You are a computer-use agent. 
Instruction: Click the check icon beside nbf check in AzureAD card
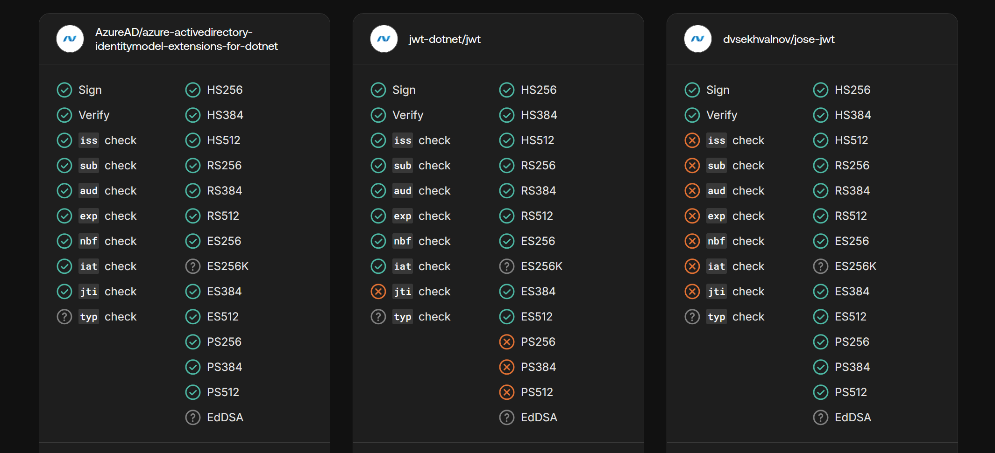[64, 241]
